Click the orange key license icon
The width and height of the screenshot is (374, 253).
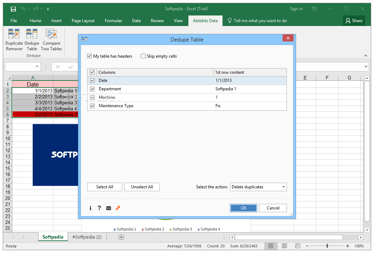point(118,208)
